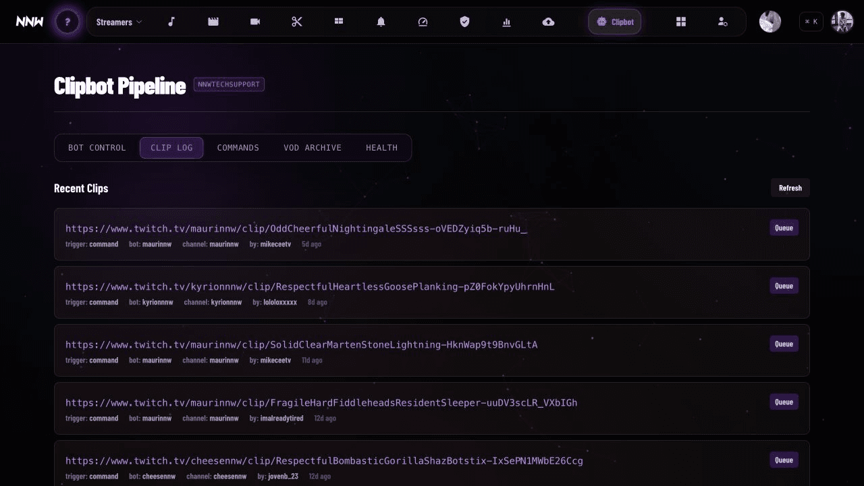
Task: Open the SolidClearMartenStoneLightning clip link
Action: click(x=302, y=345)
